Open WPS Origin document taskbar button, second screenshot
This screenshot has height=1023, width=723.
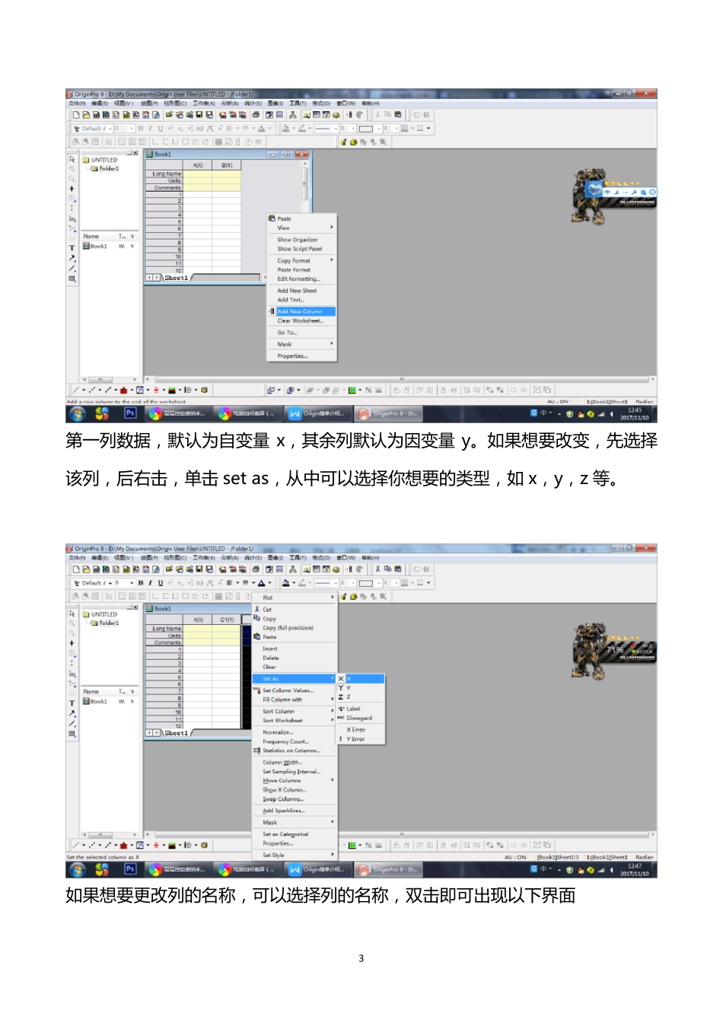318,869
